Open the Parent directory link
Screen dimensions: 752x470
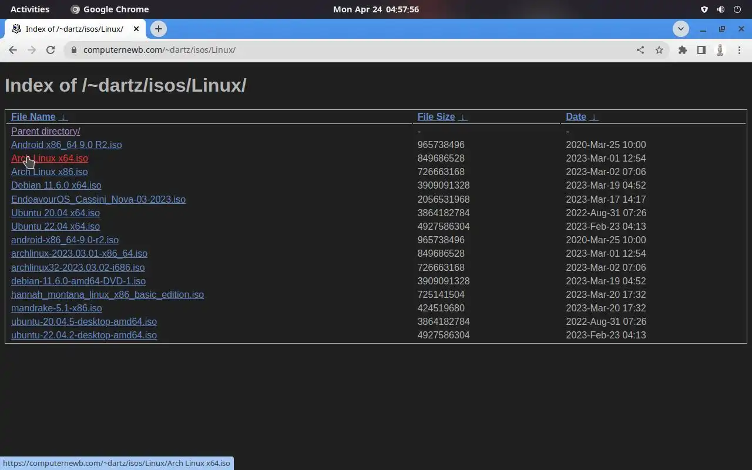point(45,131)
